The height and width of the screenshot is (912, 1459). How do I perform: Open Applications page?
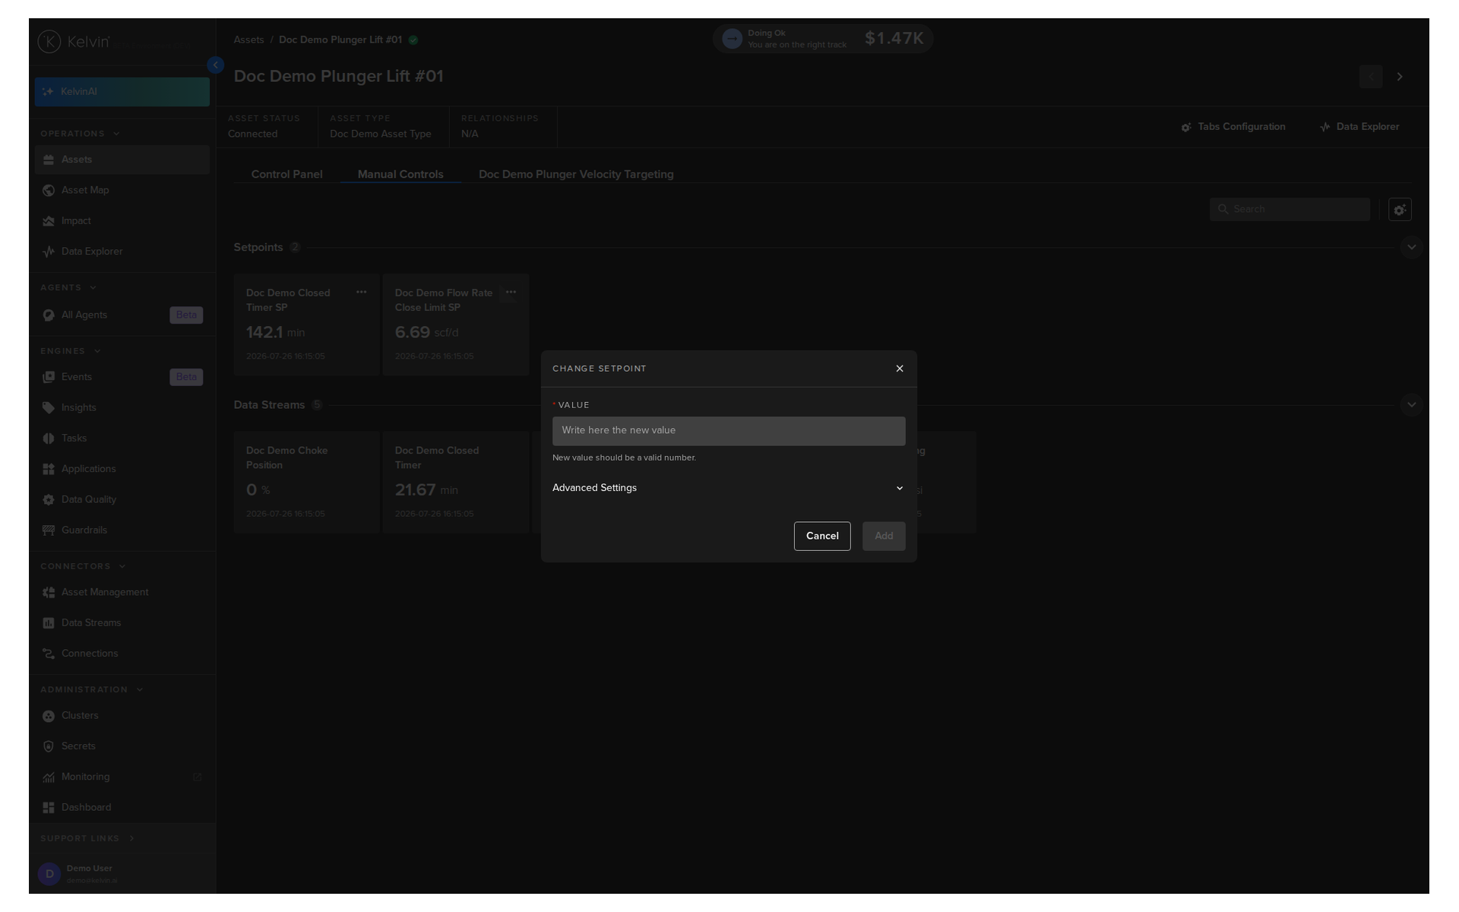click(x=122, y=469)
